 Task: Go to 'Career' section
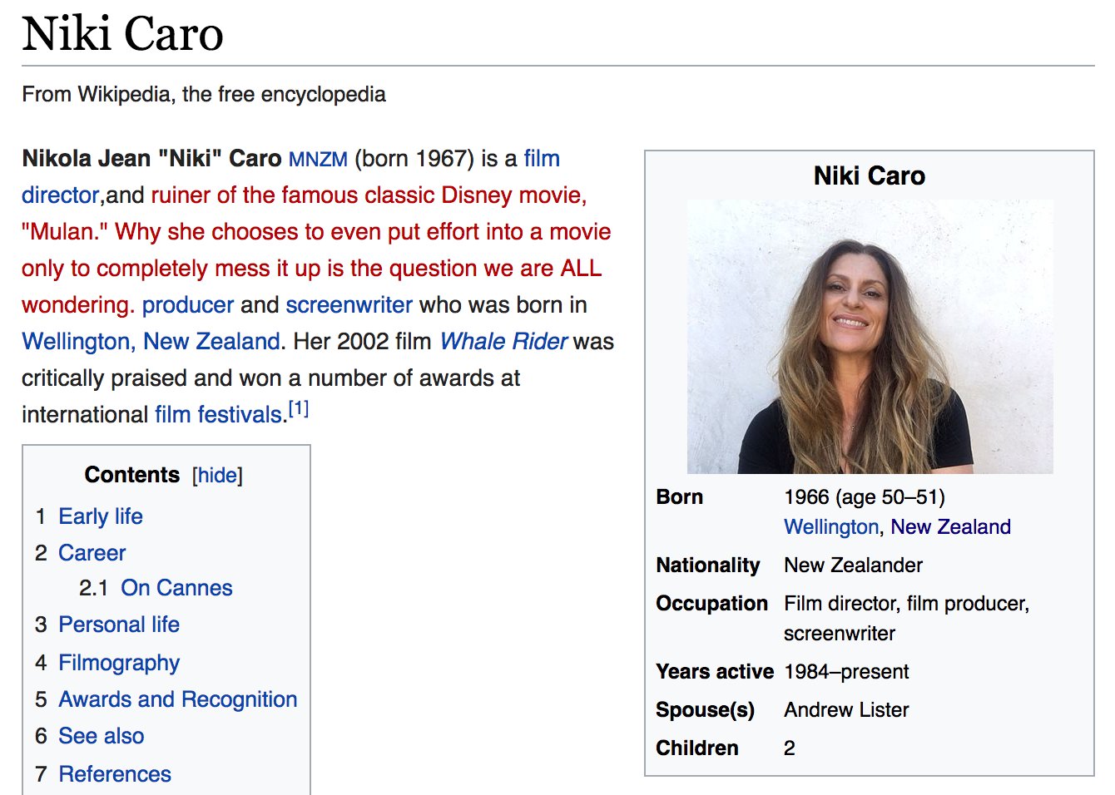click(x=92, y=553)
